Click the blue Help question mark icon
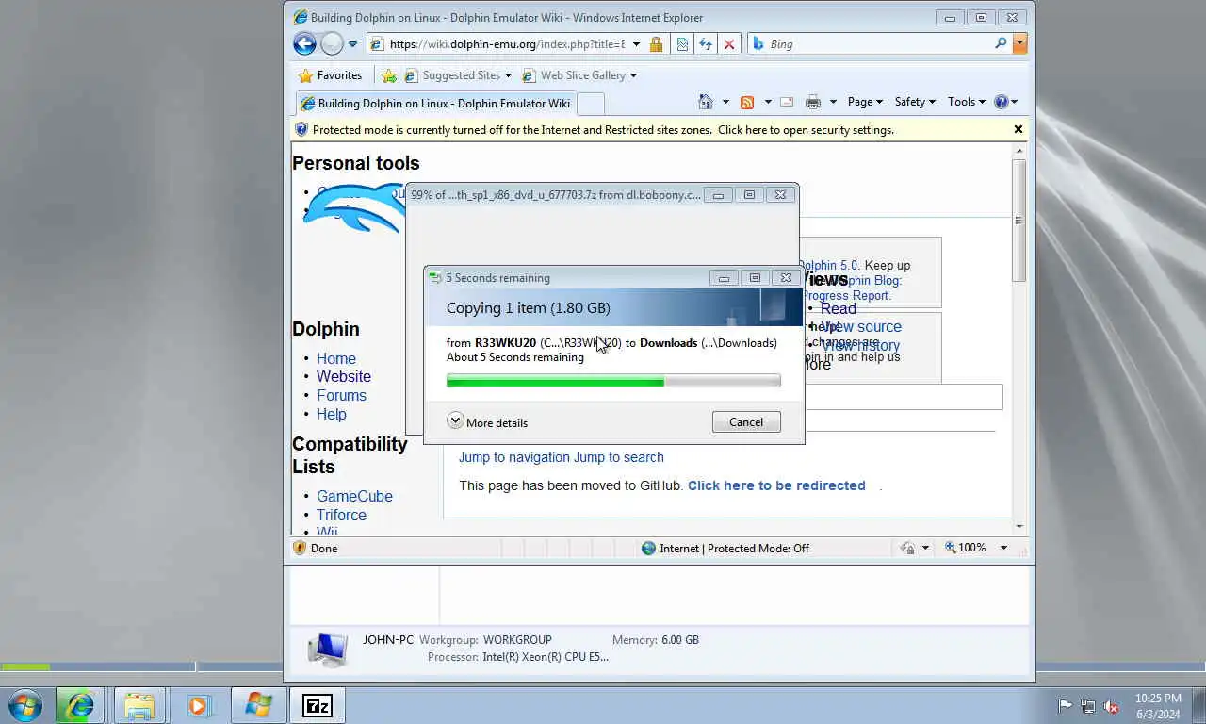This screenshot has width=1206, height=724. [1002, 102]
